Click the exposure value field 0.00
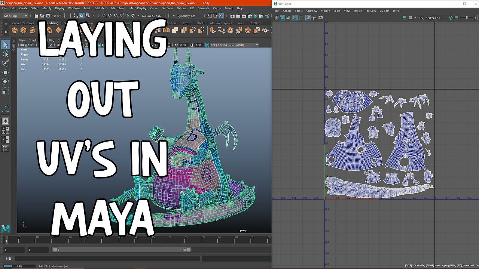This screenshot has width=479, height=269. (183, 45)
